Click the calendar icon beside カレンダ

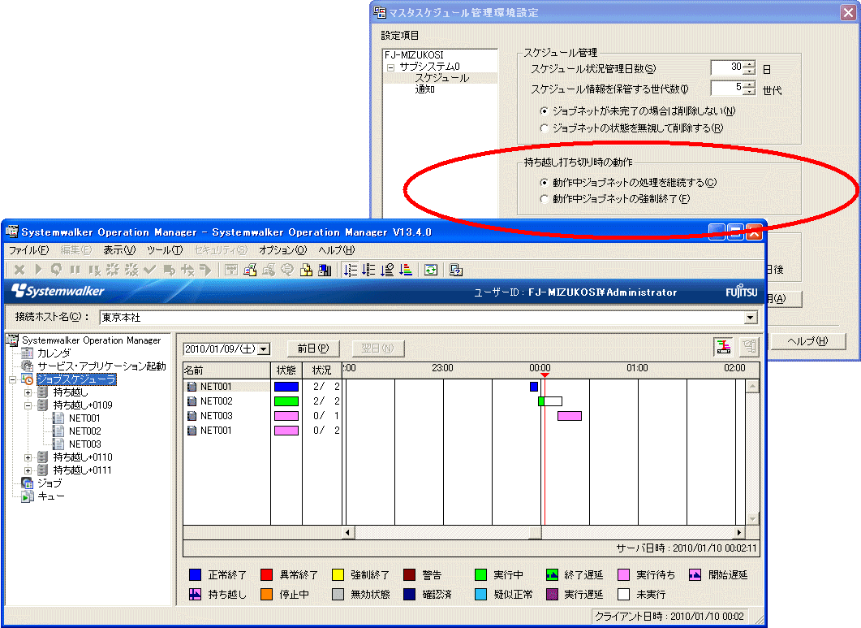[x=27, y=353]
